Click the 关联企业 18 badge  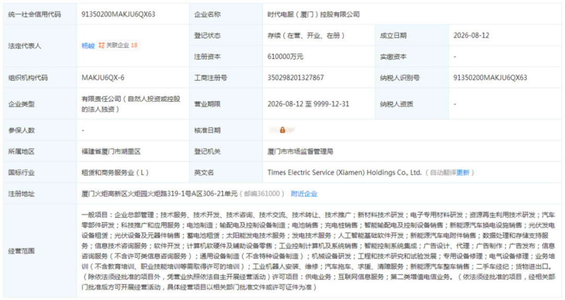(x=118, y=45)
